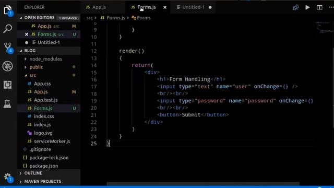Image resolution: width=334 pixels, height=188 pixels.
Task: Click the Forms class breadcrumb segment
Action: pyautogui.click(x=141, y=18)
